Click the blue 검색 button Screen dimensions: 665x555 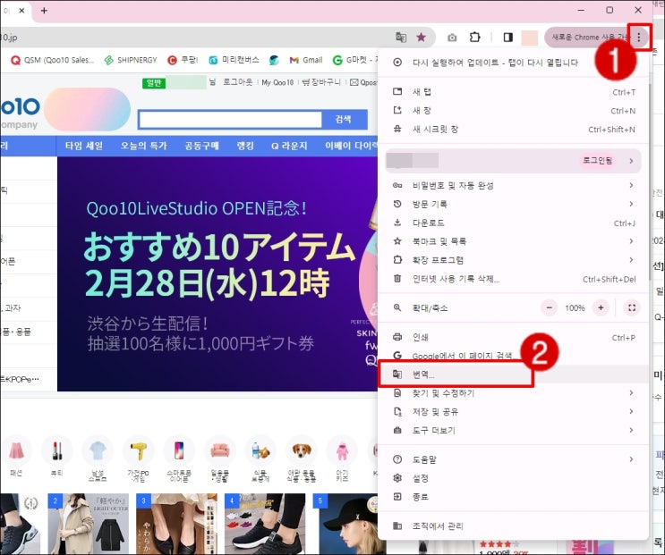coord(344,120)
